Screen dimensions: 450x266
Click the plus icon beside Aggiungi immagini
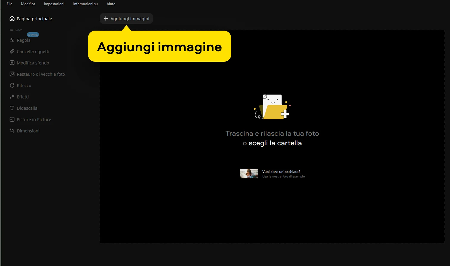(x=106, y=19)
